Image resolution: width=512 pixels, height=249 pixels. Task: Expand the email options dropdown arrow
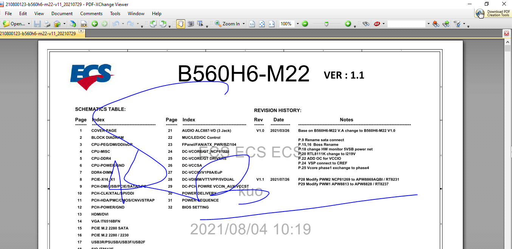tap(64, 24)
